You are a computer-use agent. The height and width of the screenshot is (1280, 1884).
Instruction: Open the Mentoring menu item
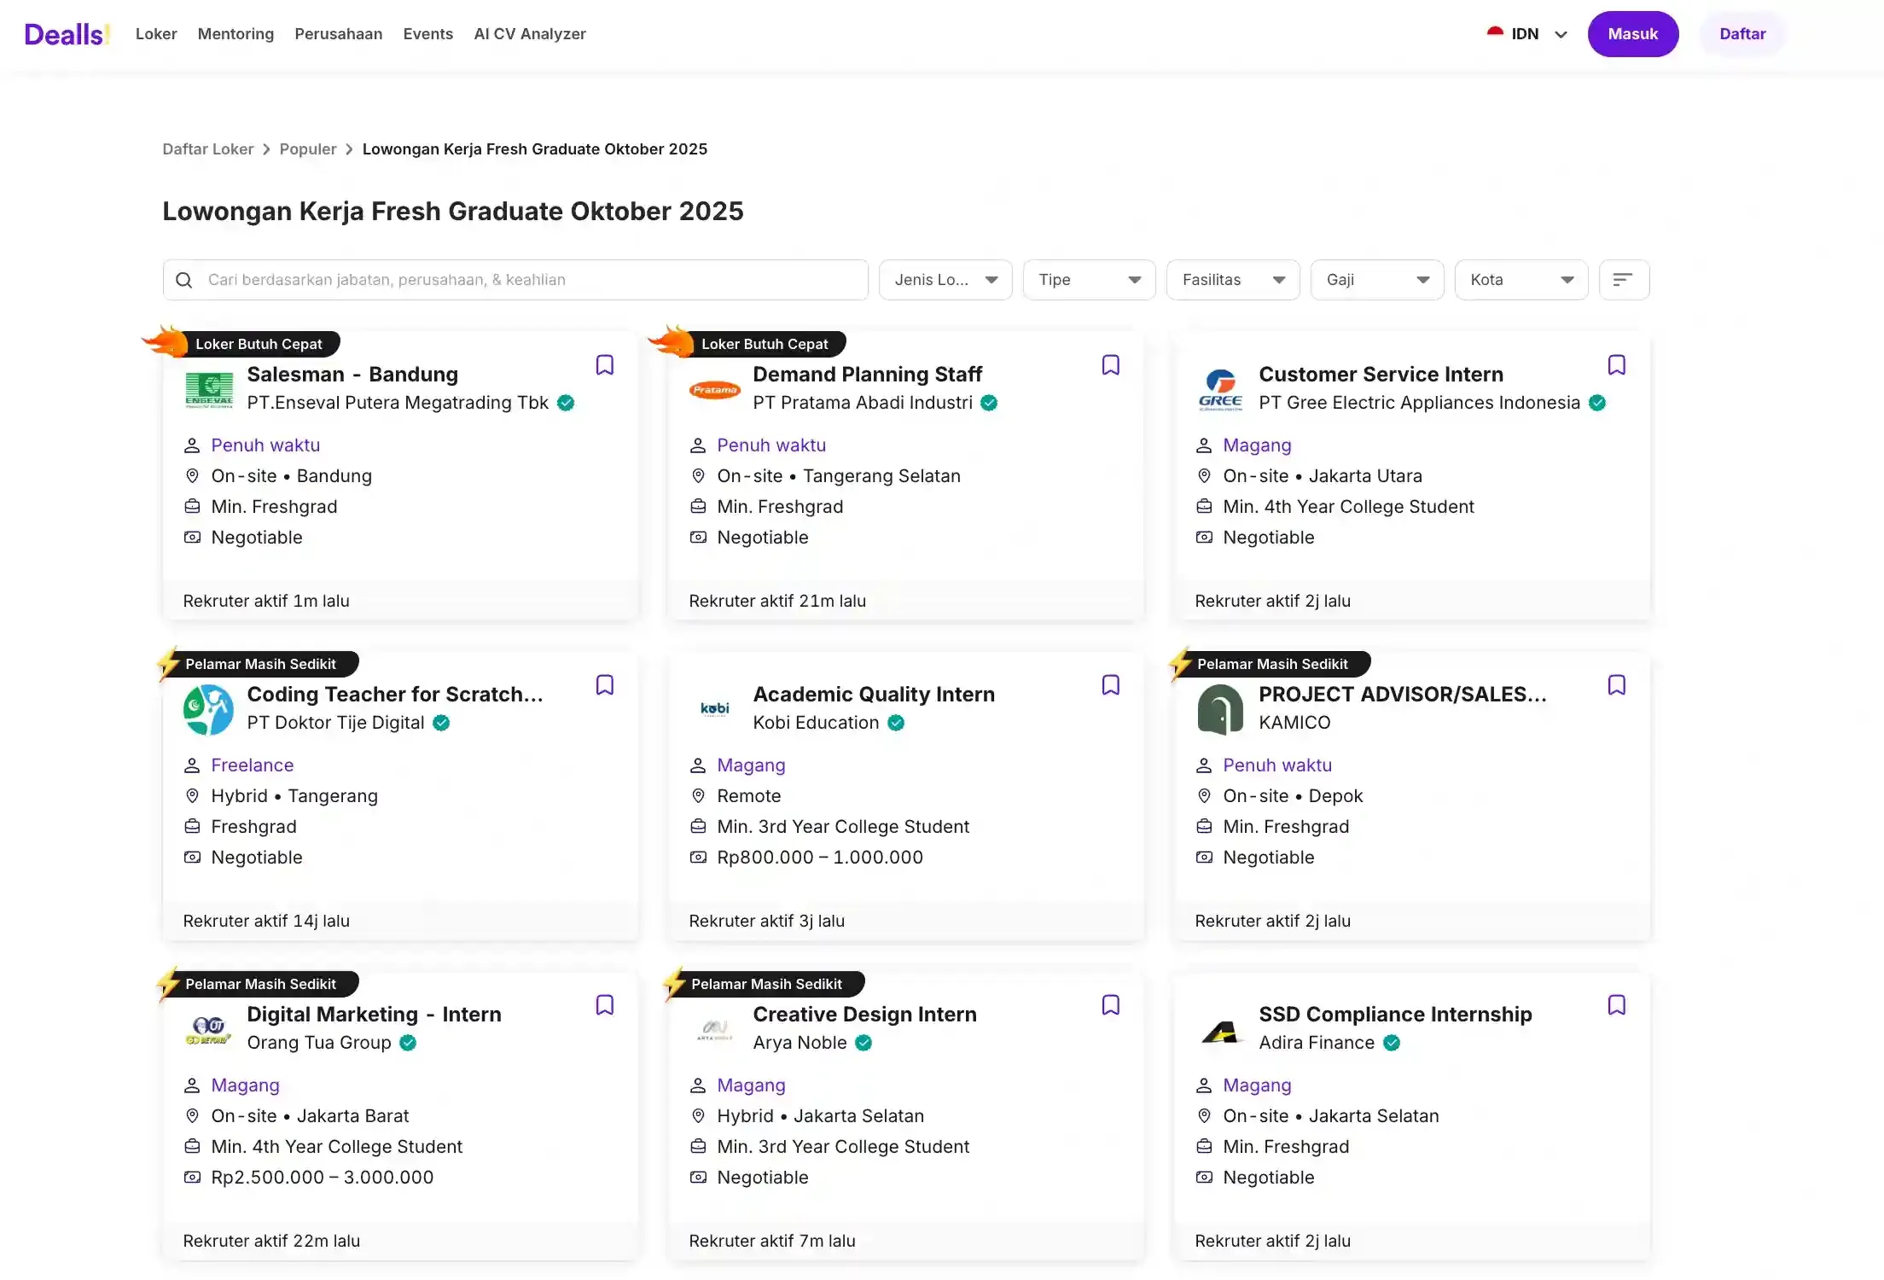pos(235,34)
